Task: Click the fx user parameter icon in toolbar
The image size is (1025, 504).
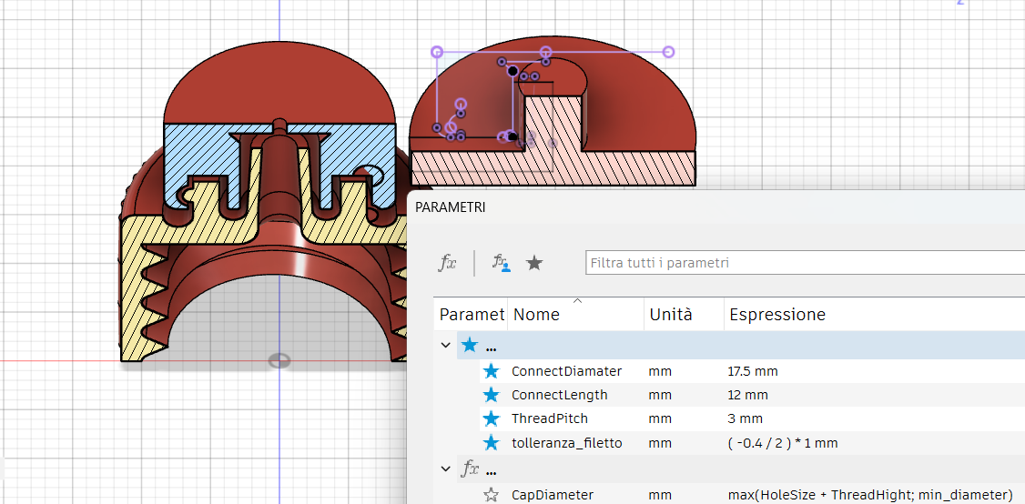Action: pyautogui.click(x=447, y=263)
